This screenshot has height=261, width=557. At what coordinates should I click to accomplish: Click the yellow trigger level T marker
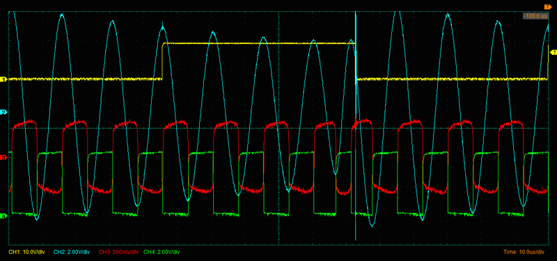tap(553, 53)
